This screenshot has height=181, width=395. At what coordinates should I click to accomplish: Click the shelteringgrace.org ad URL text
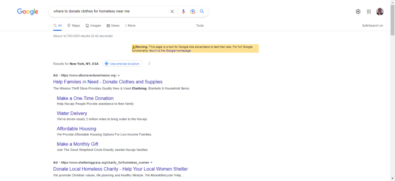click(105, 162)
